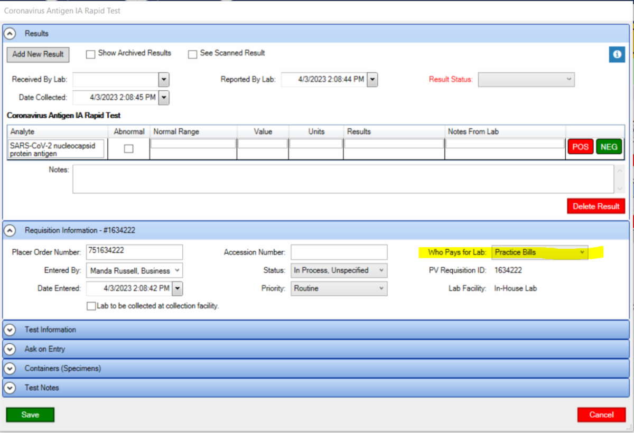This screenshot has height=433, width=634.
Task: Expand the Test Information section
Action: pyautogui.click(x=10, y=330)
